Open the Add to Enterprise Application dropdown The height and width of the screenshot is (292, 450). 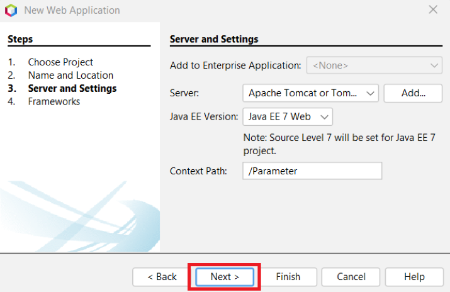(374, 65)
